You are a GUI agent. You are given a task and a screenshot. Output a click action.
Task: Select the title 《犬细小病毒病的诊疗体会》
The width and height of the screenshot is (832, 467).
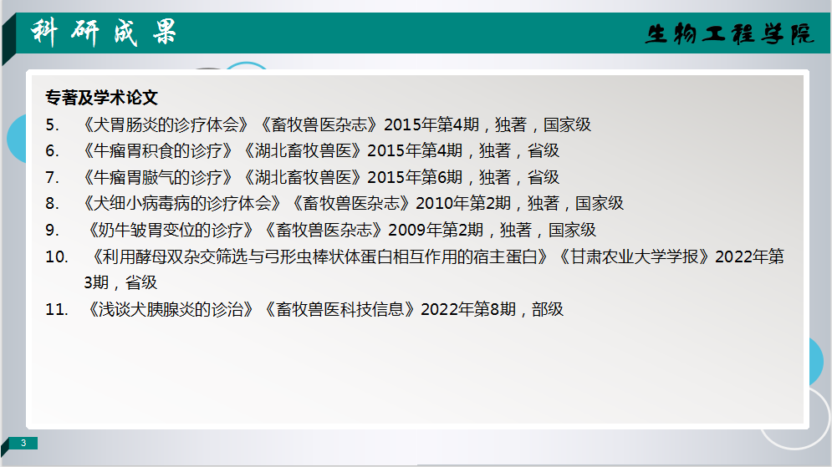tap(181, 203)
